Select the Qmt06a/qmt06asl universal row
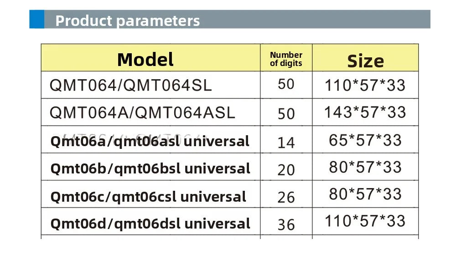Image resolution: width=456 pixels, height=275 pixels. [x=230, y=139]
